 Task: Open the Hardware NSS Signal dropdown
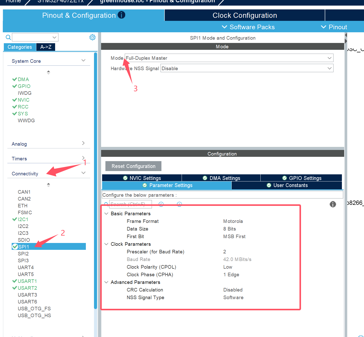click(247, 68)
